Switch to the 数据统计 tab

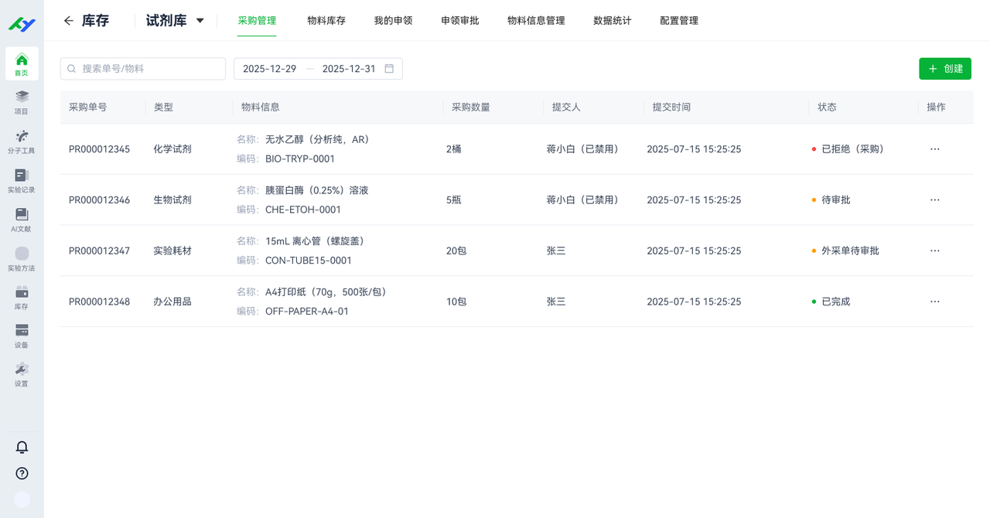point(612,21)
